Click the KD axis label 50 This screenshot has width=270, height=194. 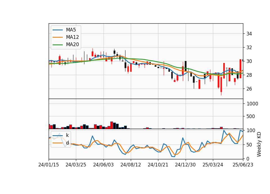tap(249, 145)
